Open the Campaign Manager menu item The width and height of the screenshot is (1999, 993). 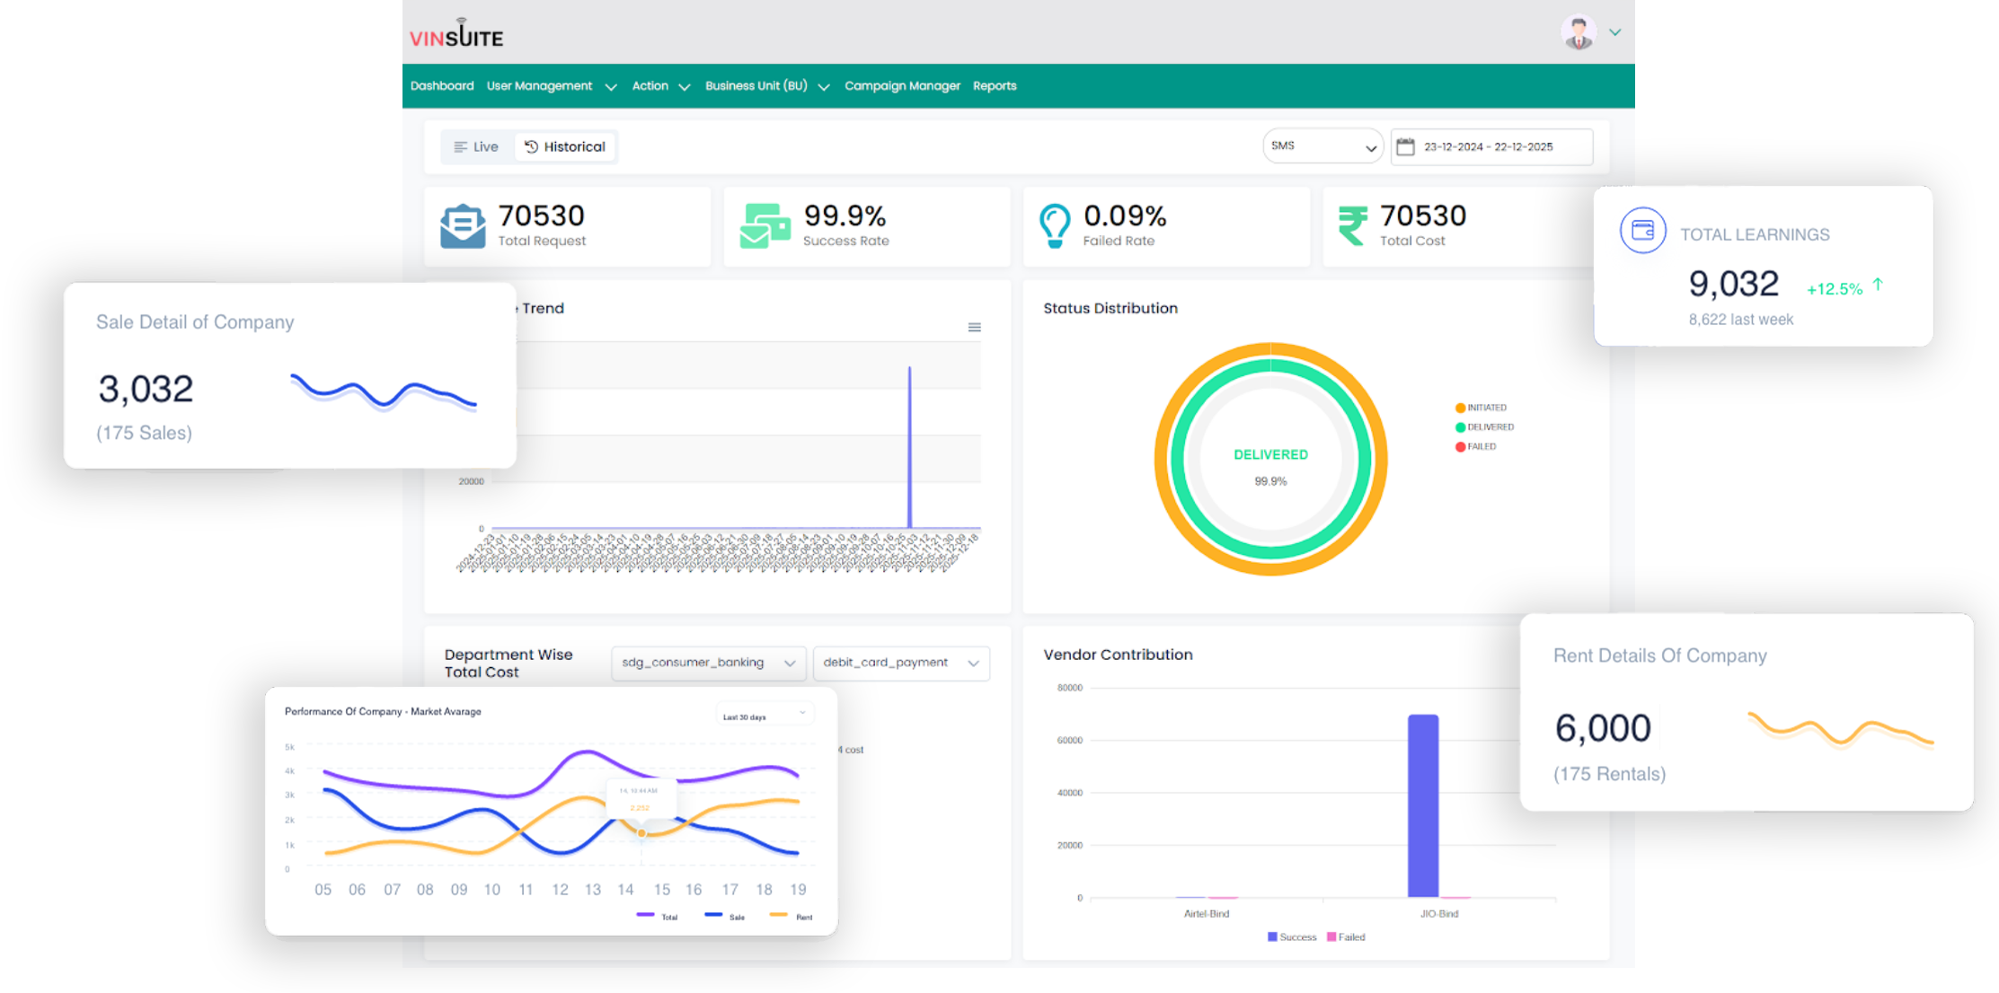pyautogui.click(x=902, y=86)
